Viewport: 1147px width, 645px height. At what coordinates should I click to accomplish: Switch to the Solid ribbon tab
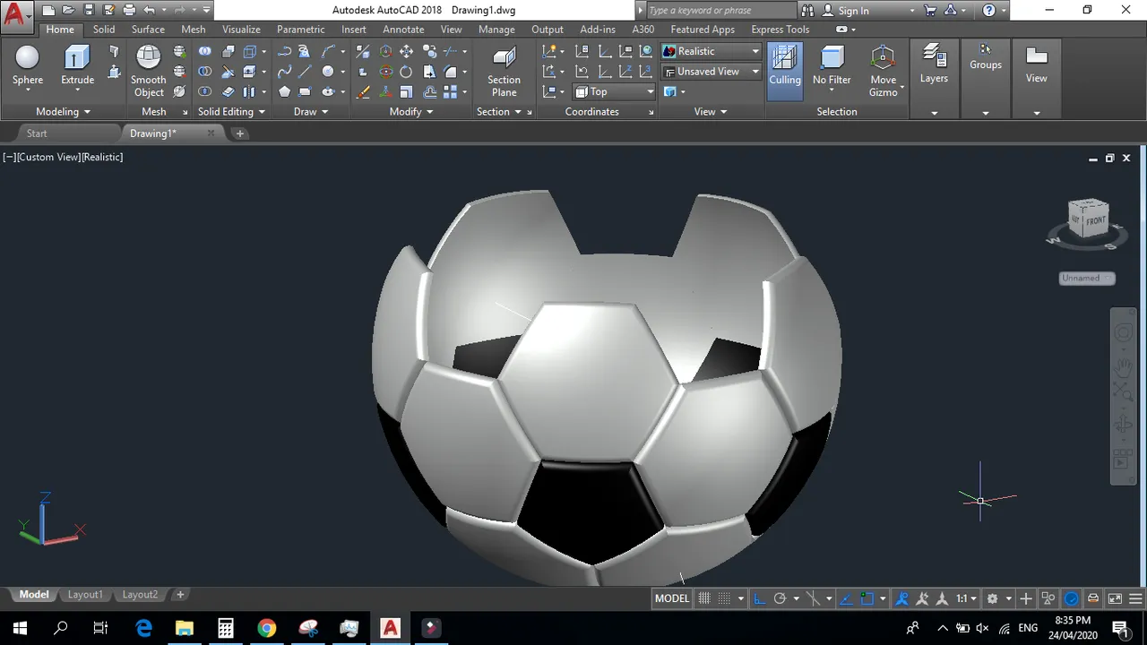point(104,30)
